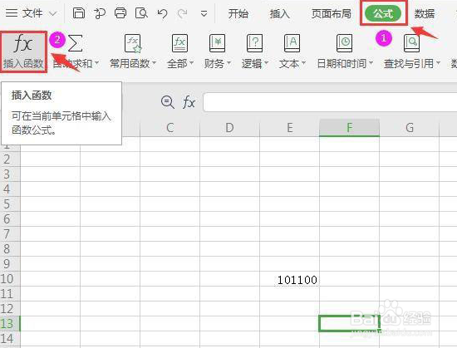Image resolution: width=457 pixels, height=348 pixels.
Task: Select row 7 header
Action: click(x=10, y=234)
